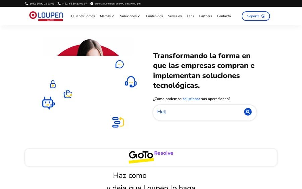This screenshot has width=302, height=189.
Task: Click the Haz como text
Action: click(x=130, y=175)
